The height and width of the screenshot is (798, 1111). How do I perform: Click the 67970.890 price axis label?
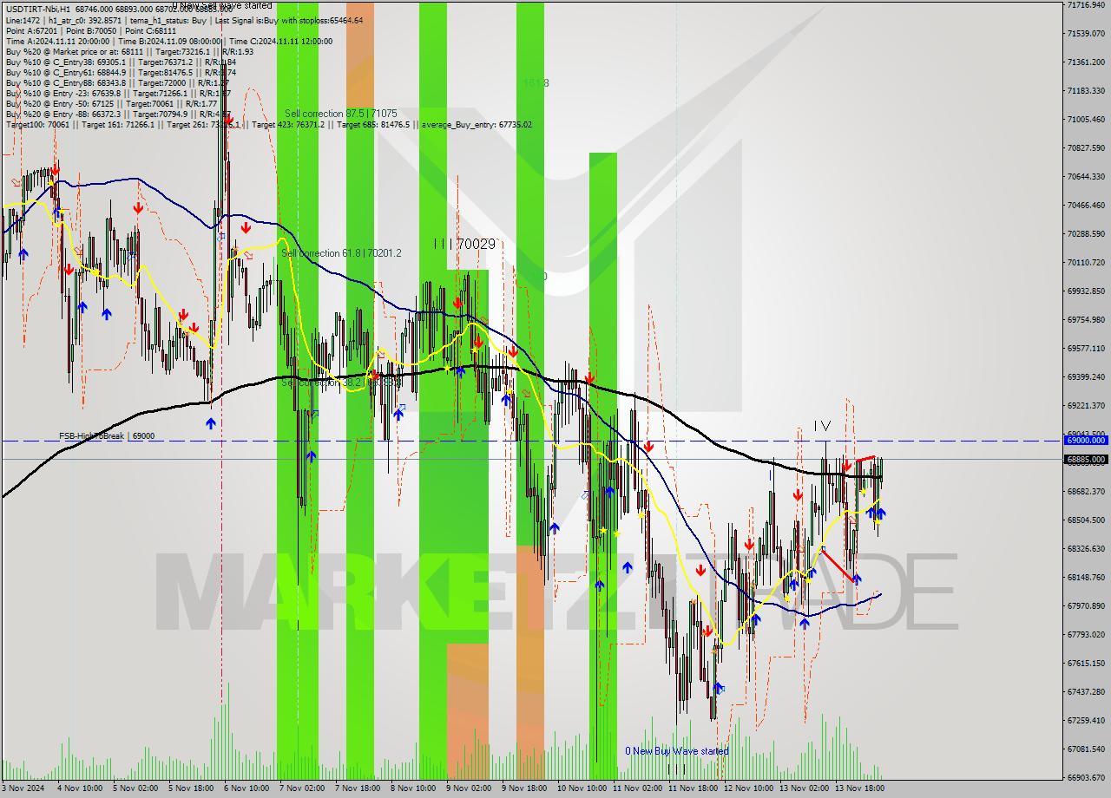1086,606
